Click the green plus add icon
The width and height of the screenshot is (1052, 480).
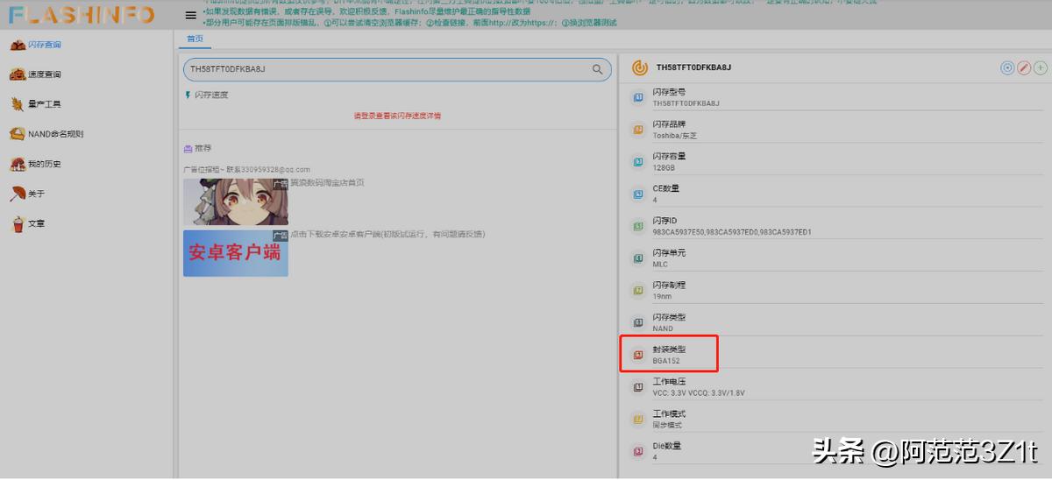point(1041,67)
